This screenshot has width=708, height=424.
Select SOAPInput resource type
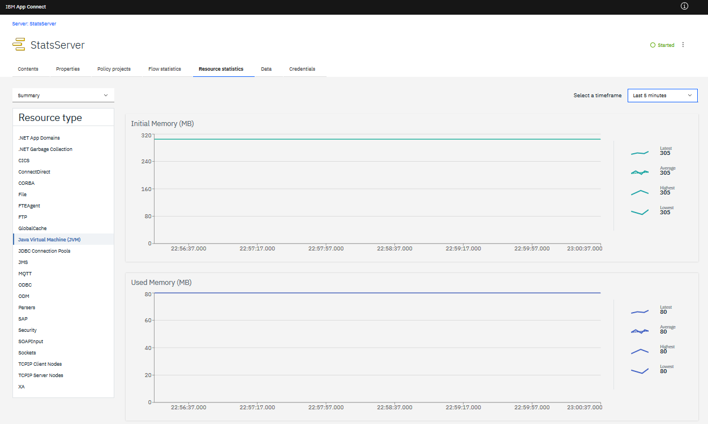pyautogui.click(x=63, y=341)
